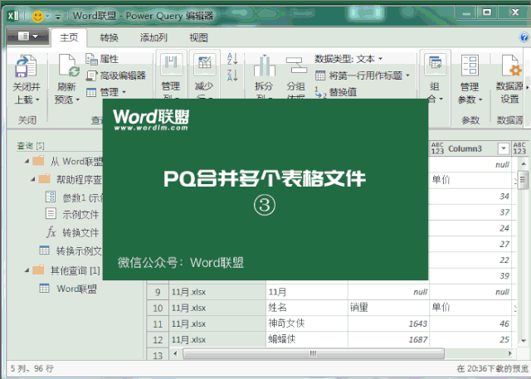Click the 11月 cell in row 9
The height and width of the screenshot is (379, 531).
click(x=307, y=292)
